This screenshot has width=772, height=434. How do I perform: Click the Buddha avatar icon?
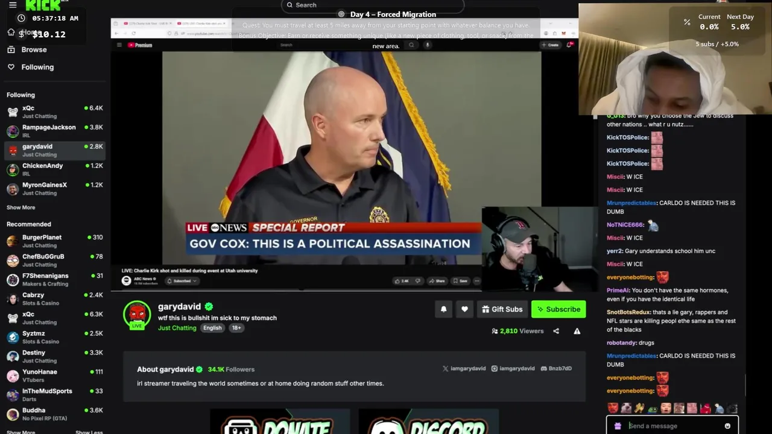(x=13, y=415)
